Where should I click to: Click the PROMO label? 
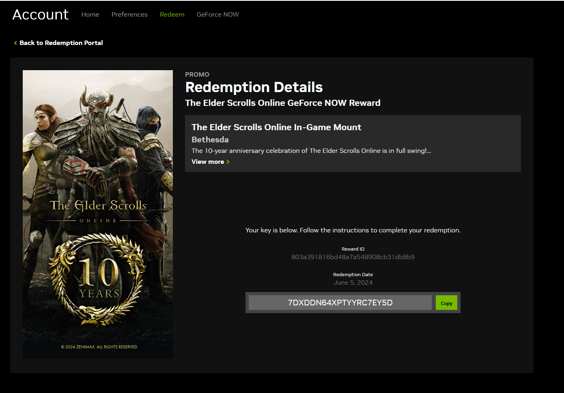197,75
